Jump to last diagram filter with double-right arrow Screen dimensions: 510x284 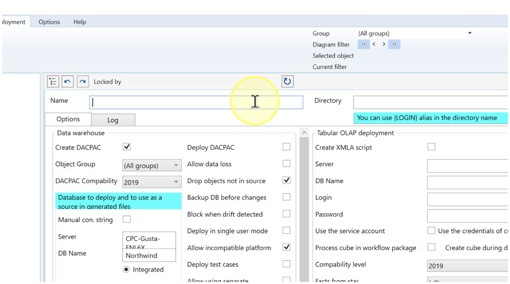point(394,44)
